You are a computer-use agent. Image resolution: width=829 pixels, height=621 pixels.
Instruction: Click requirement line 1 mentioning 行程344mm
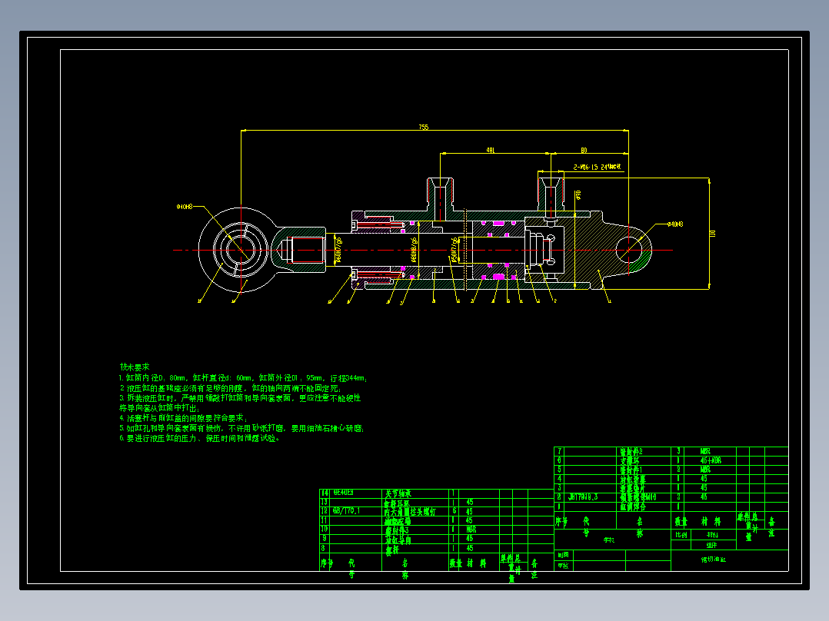[243, 378]
